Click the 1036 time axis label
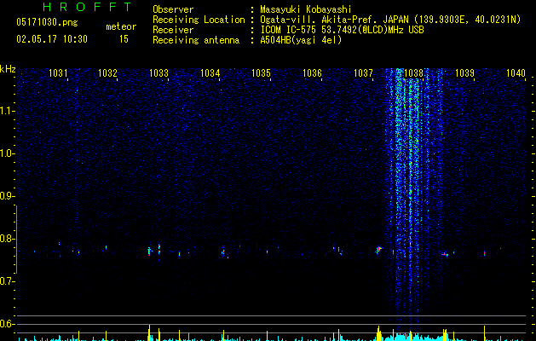Screen dimensions: 536x341 coord(312,73)
